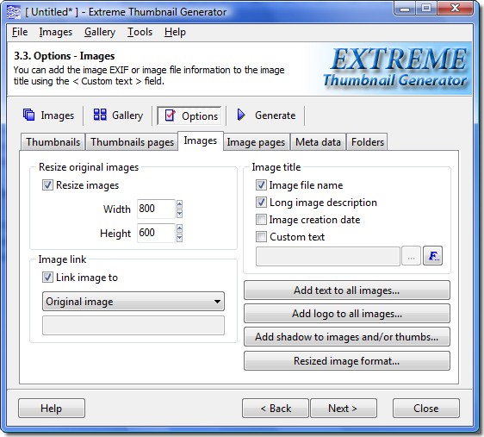Toggle the Link image to checkbox
The width and height of the screenshot is (484, 437).
point(47,278)
